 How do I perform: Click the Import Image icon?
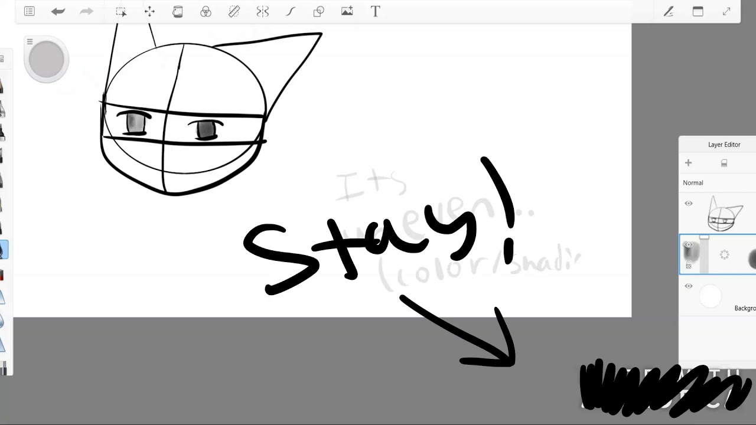pos(347,11)
